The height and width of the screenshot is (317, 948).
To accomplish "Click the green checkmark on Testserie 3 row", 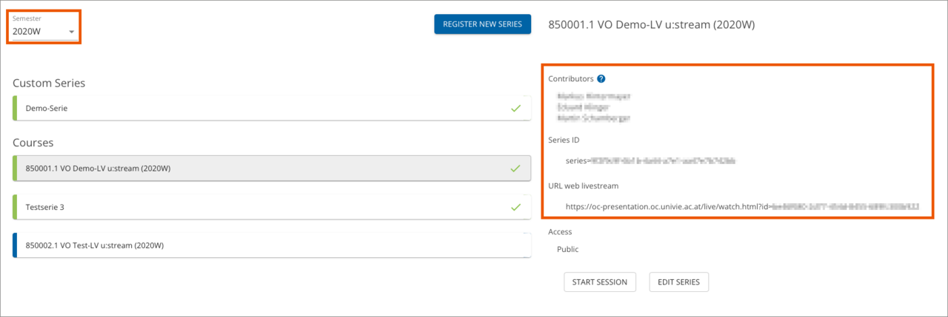I will (515, 208).
